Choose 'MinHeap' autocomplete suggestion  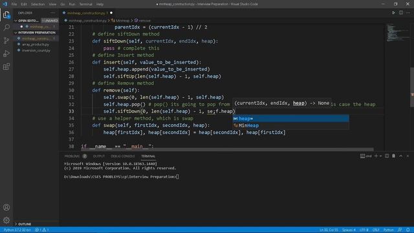click(x=290, y=126)
